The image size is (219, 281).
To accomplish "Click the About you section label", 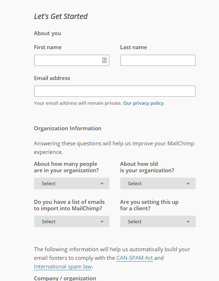I will 47,33.
